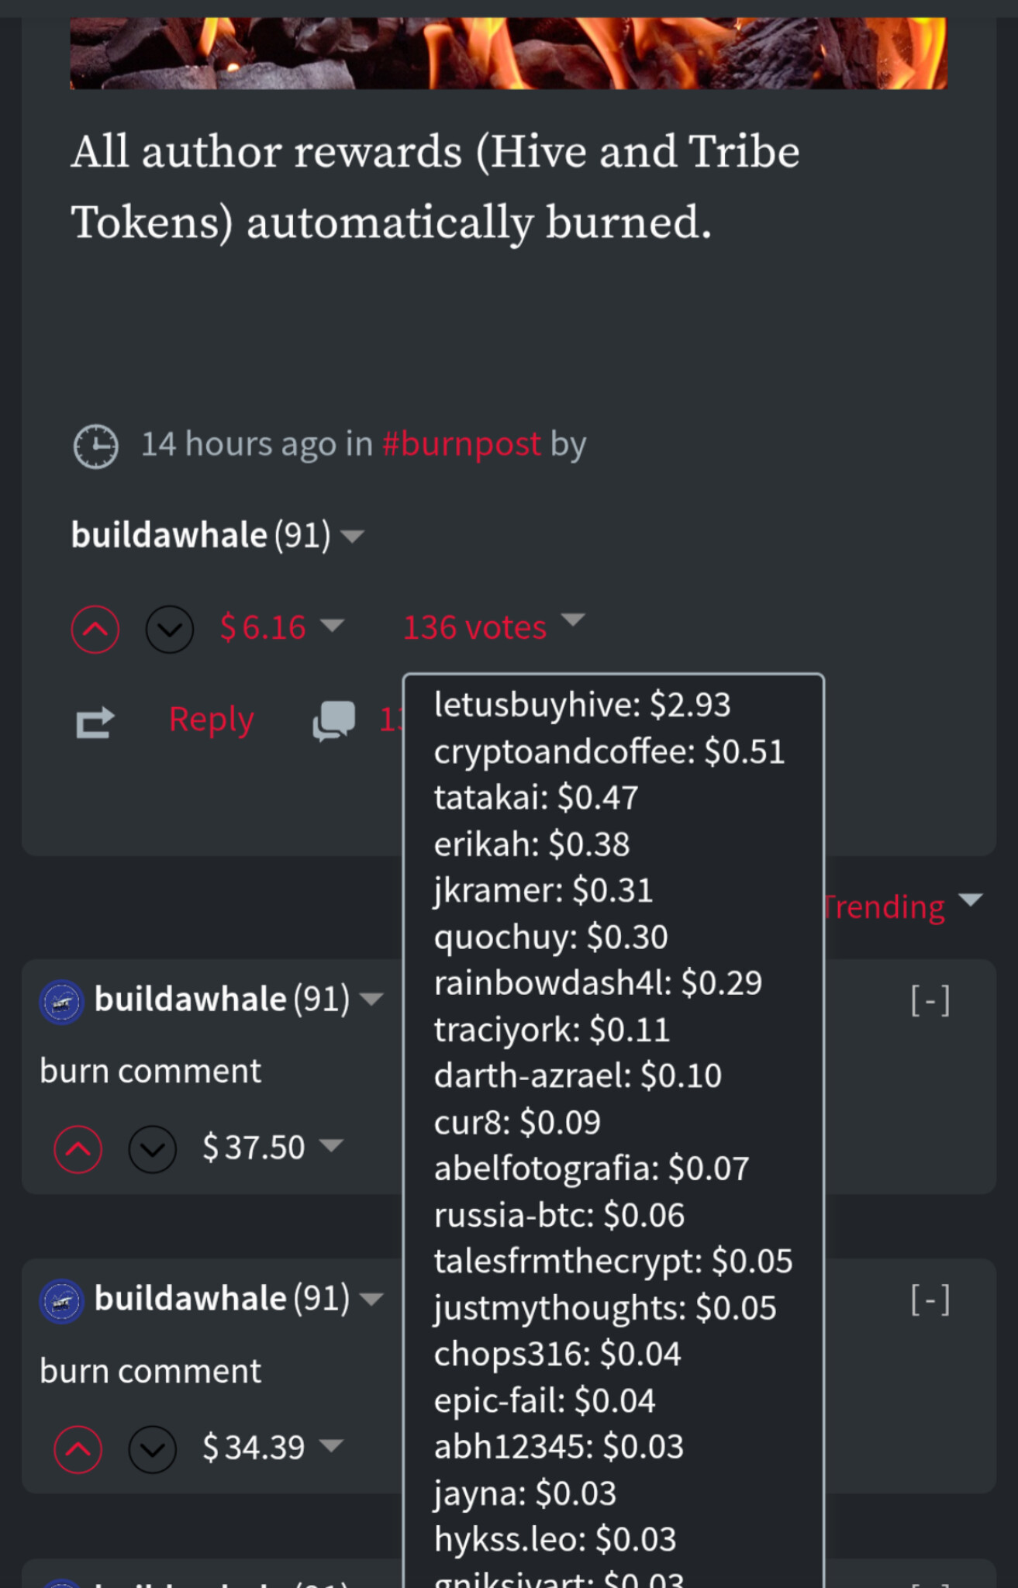Click the reblog share arrow icon
The image size is (1018, 1588).
[95, 722]
